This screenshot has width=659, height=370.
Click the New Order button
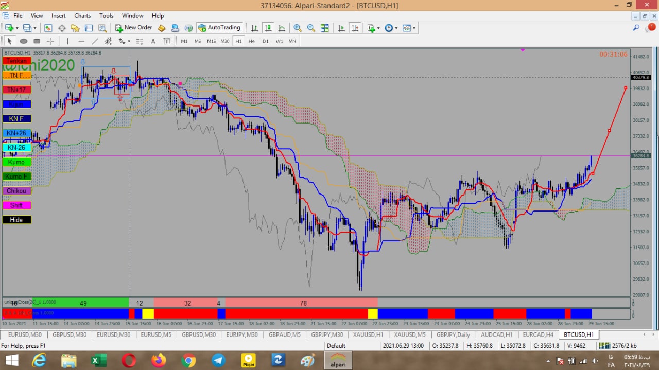click(133, 28)
